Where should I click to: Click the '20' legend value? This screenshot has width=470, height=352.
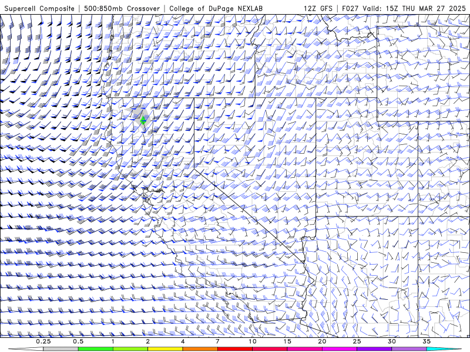point(322,341)
